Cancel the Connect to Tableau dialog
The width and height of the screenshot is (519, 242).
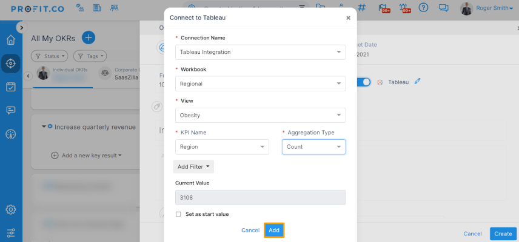point(250,231)
